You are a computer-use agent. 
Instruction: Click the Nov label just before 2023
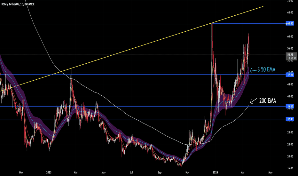(21, 172)
